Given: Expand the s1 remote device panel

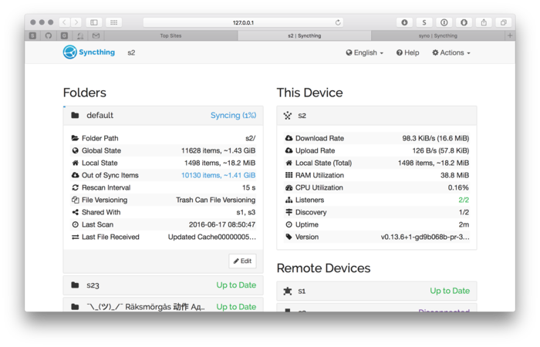Looking at the screenshot, I should (x=376, y=291).
